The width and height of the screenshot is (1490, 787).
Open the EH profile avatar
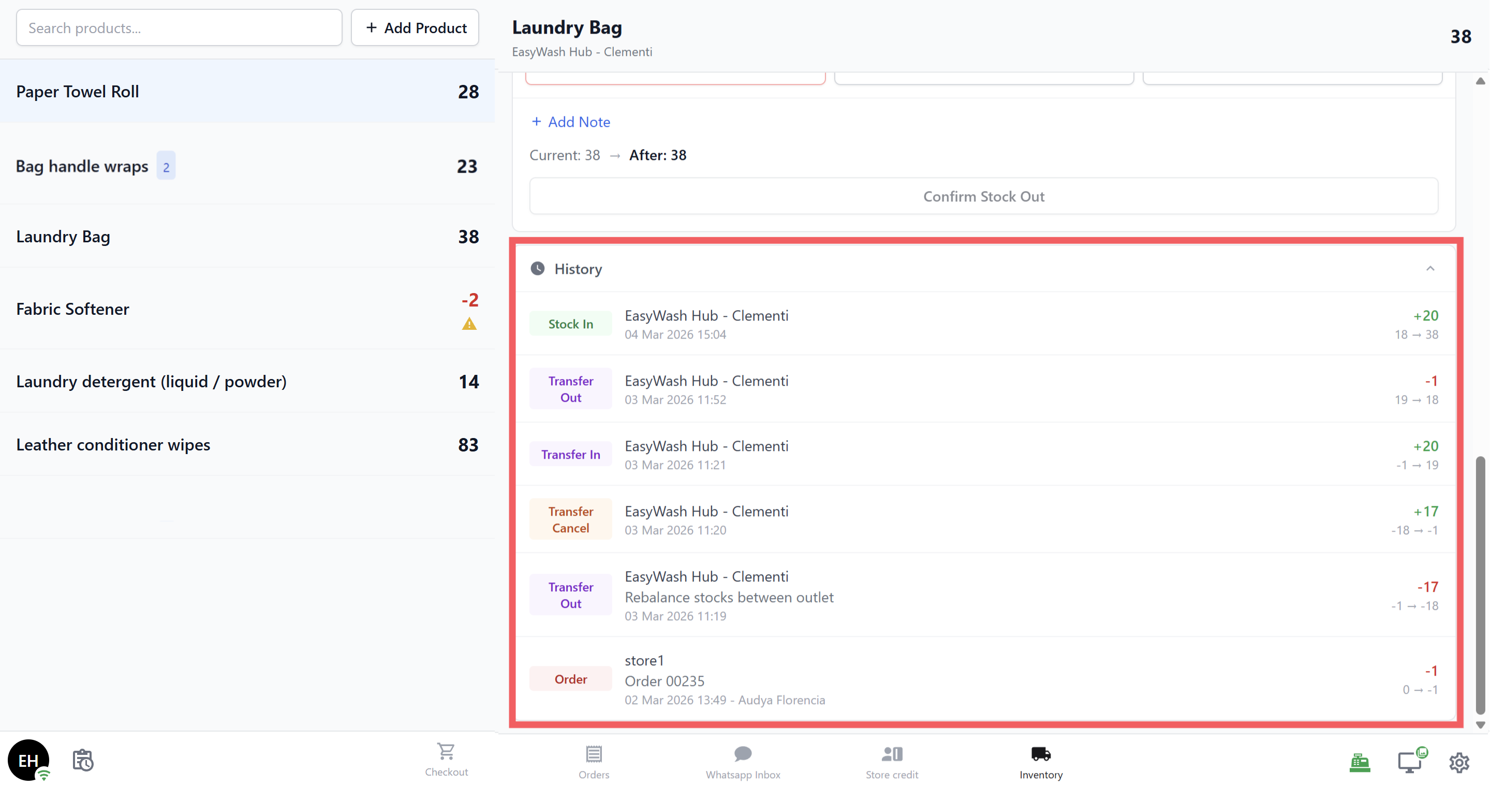point(28,760)
